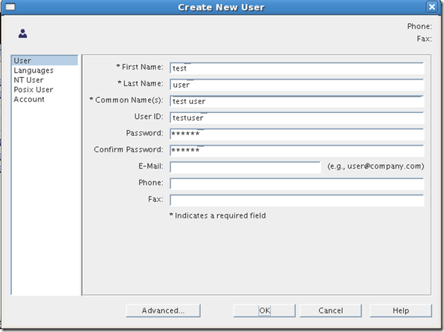Open Help button
Viewport: 444px width, 332px height.
(x=401, y=310)
